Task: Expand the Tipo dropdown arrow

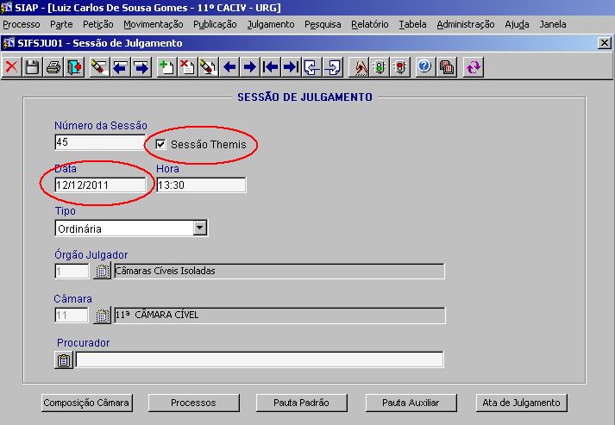Action: point(200,228)
